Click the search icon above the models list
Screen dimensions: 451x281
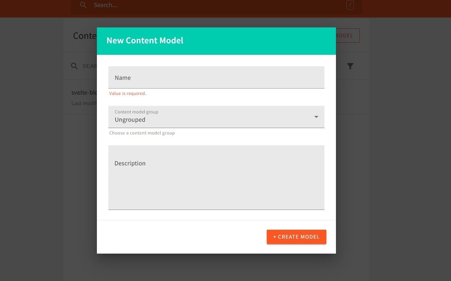(x=74, y=66)
